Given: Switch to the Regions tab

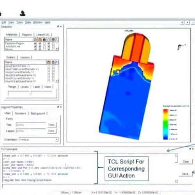Looking at the screenshot, I should coord(27,35).
